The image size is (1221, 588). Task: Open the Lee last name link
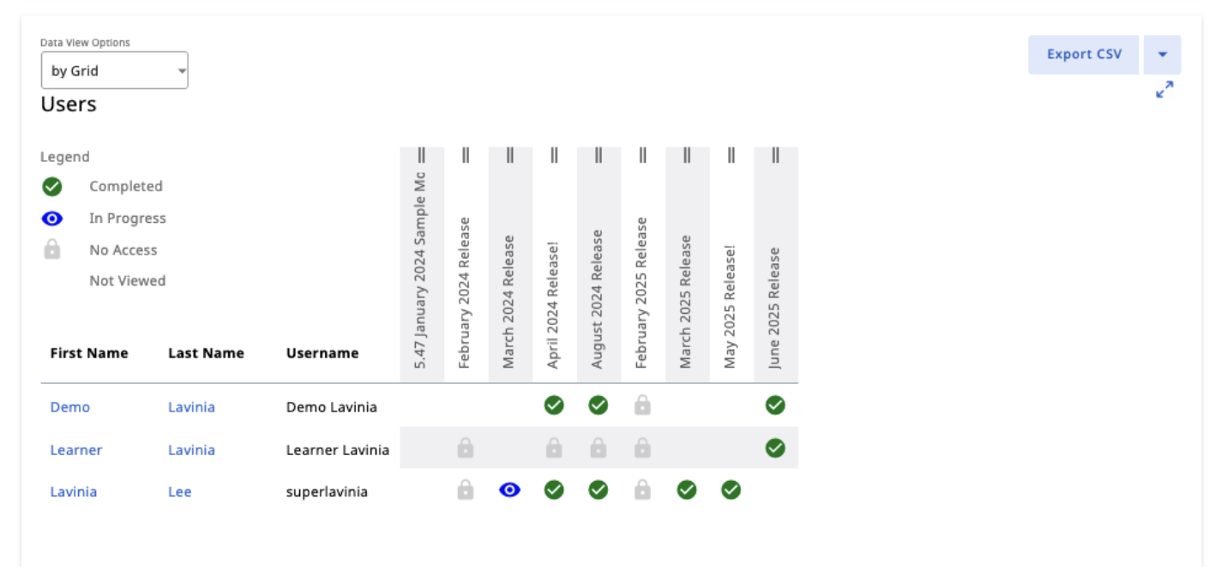click(180, 492)
